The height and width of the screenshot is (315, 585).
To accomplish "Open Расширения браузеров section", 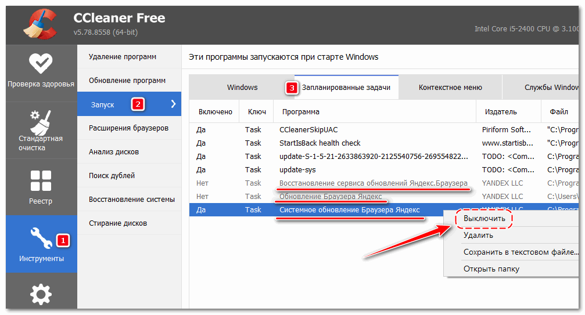I will point(128,128).
